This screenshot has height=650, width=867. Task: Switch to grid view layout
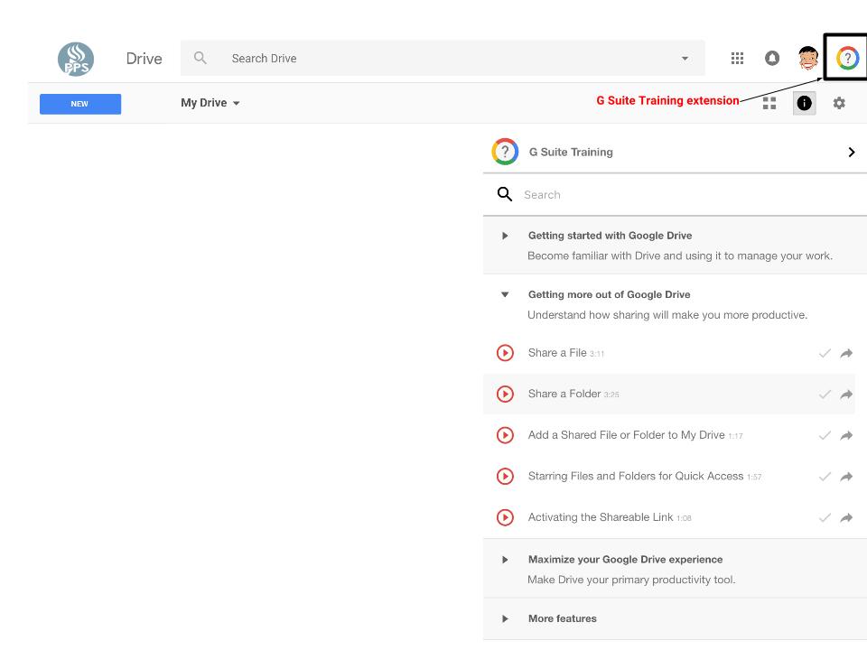tap(769, 103)
